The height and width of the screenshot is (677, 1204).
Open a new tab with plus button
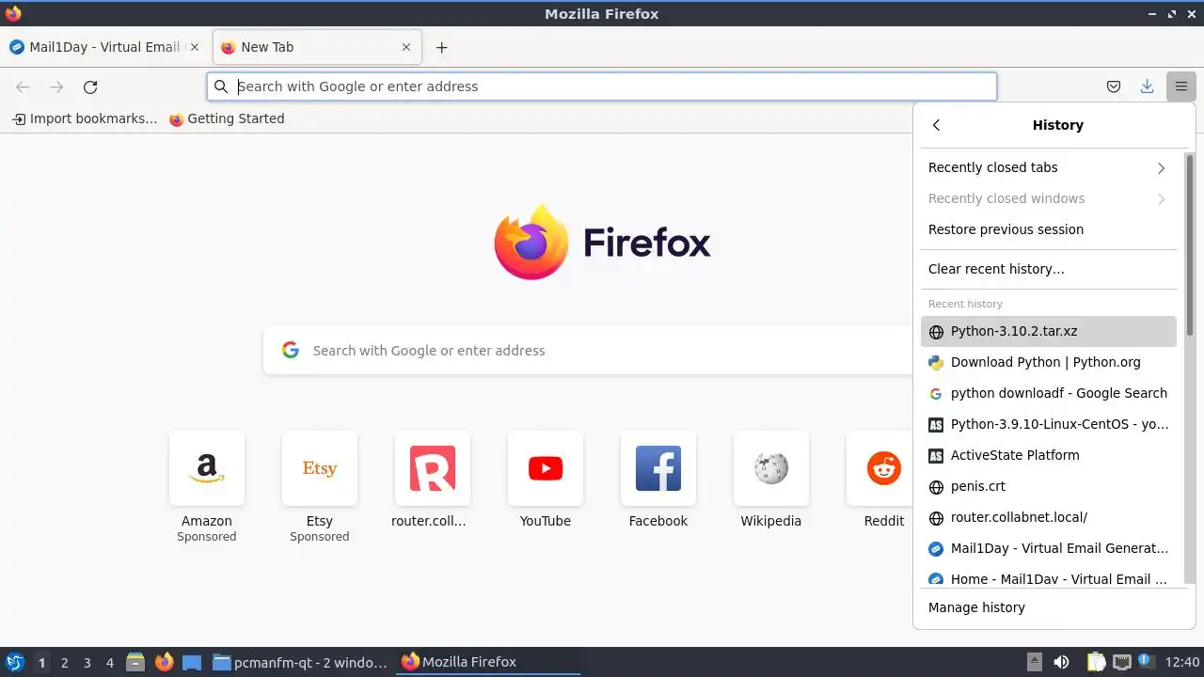click(441, 47)
